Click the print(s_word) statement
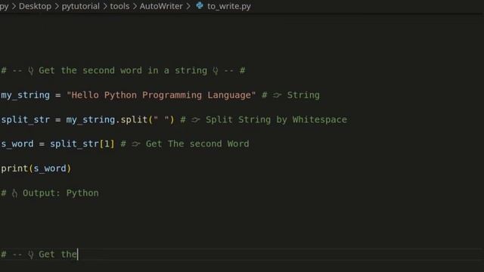The height and width of the screenshot is (272, 484). 36,168
